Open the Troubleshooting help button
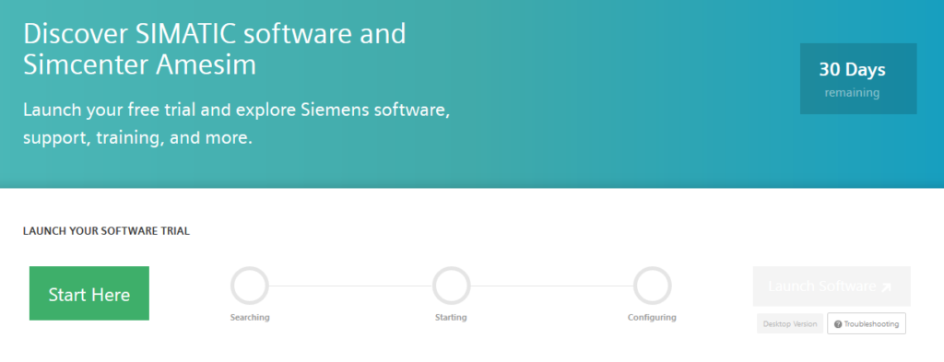The image size is (944, 362). tap(867, 323)
